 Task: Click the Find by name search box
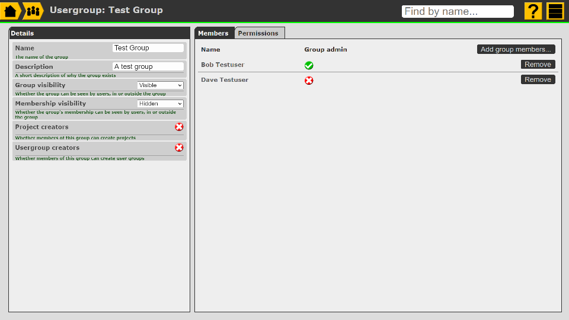(457, 11)
